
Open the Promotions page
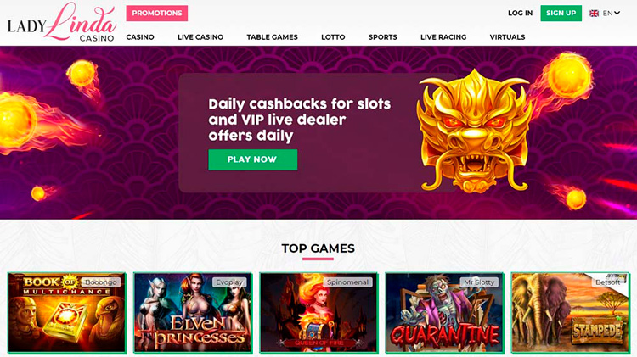pos(157,13)
